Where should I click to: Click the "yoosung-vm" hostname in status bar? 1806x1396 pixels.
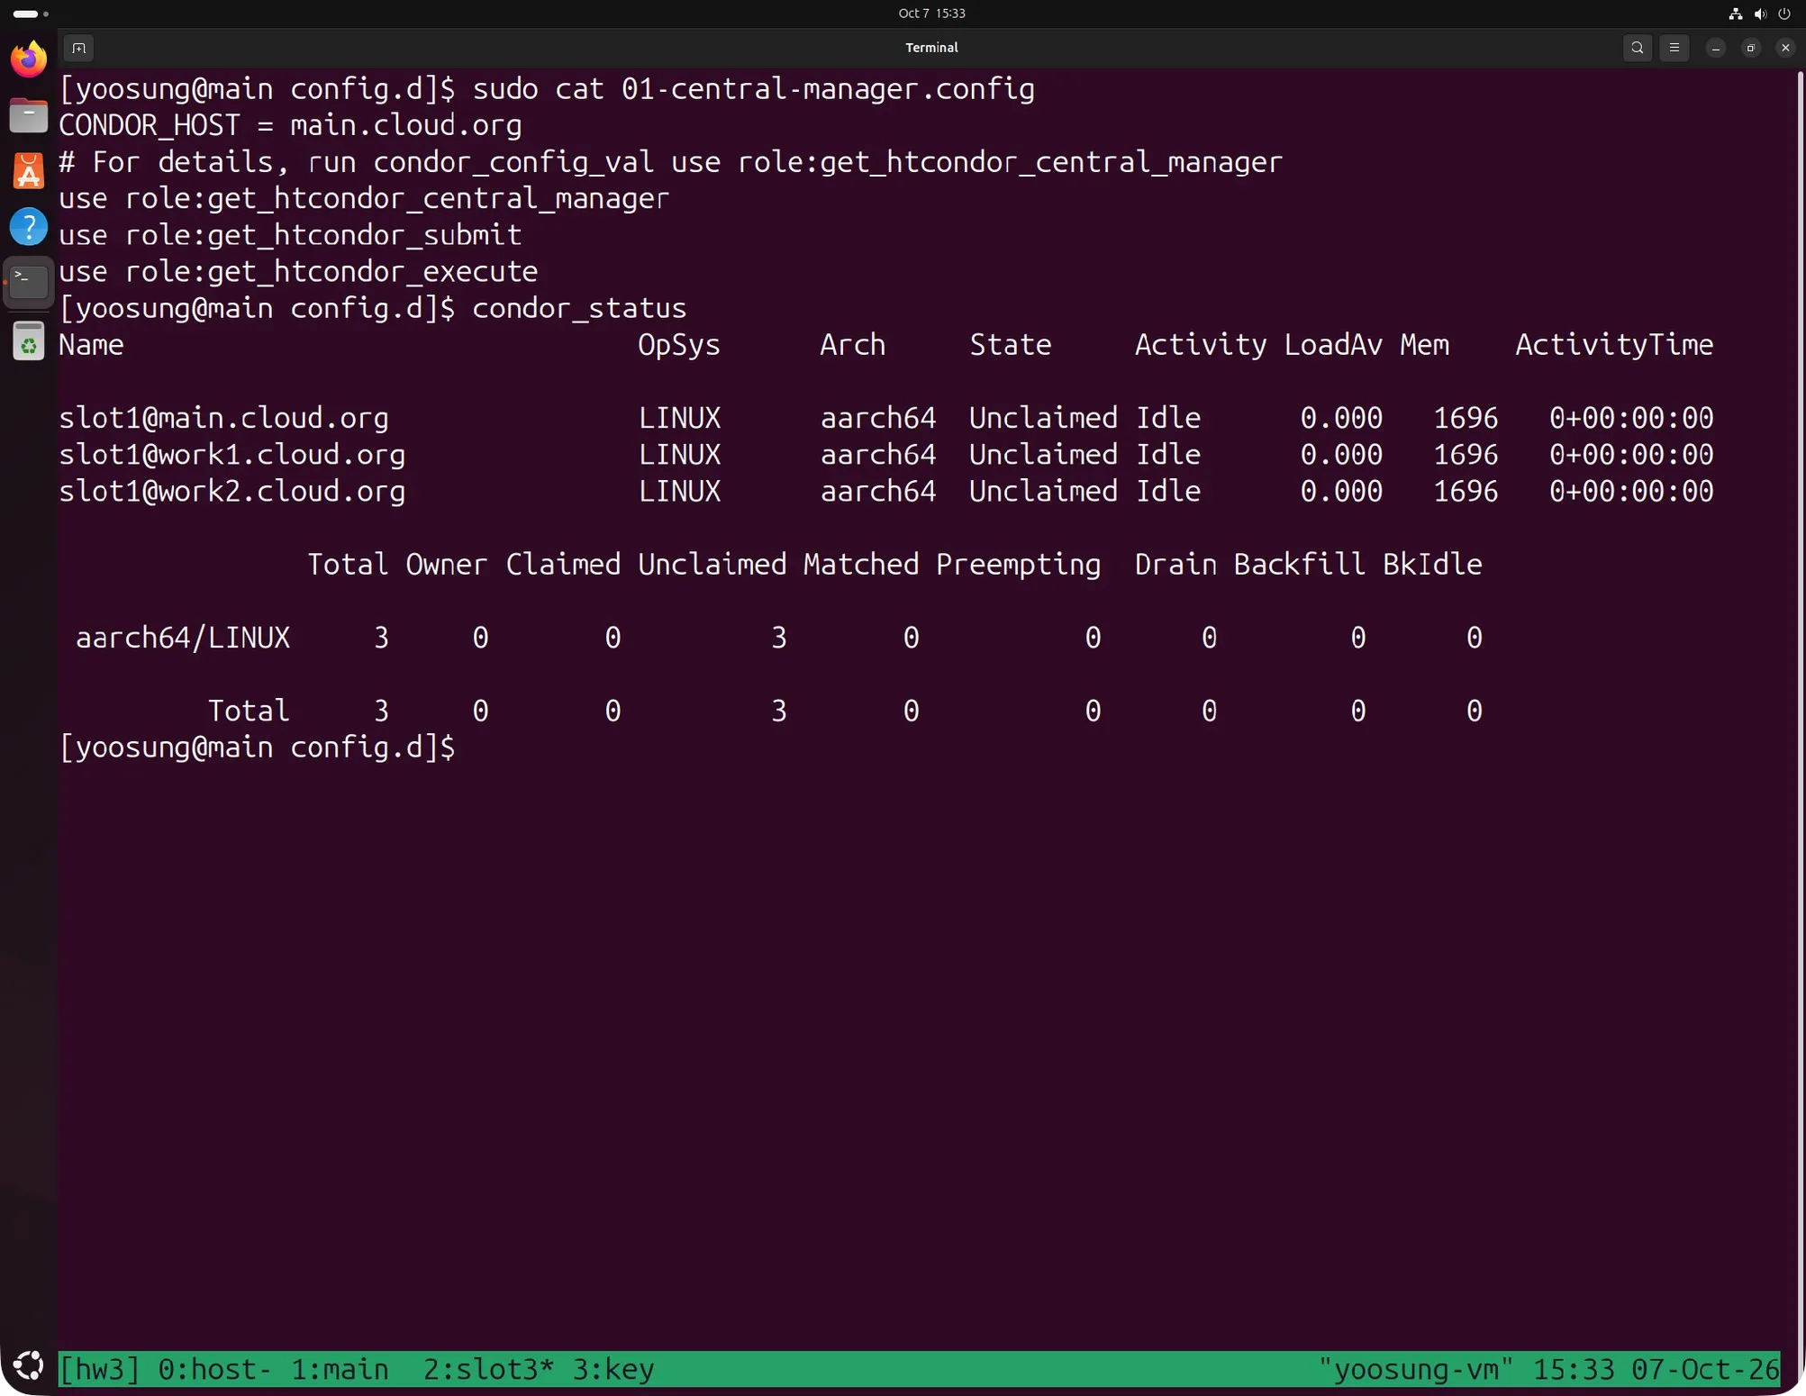click(x=1416, y=1369)
